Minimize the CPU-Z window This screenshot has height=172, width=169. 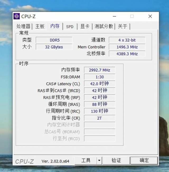point(114,17)
